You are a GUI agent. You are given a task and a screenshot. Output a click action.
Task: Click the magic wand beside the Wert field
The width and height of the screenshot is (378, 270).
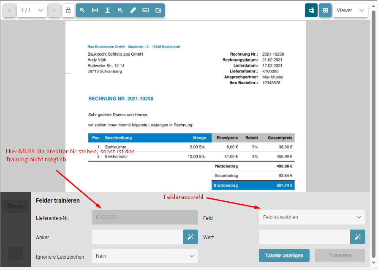click(x=358, y=237)
